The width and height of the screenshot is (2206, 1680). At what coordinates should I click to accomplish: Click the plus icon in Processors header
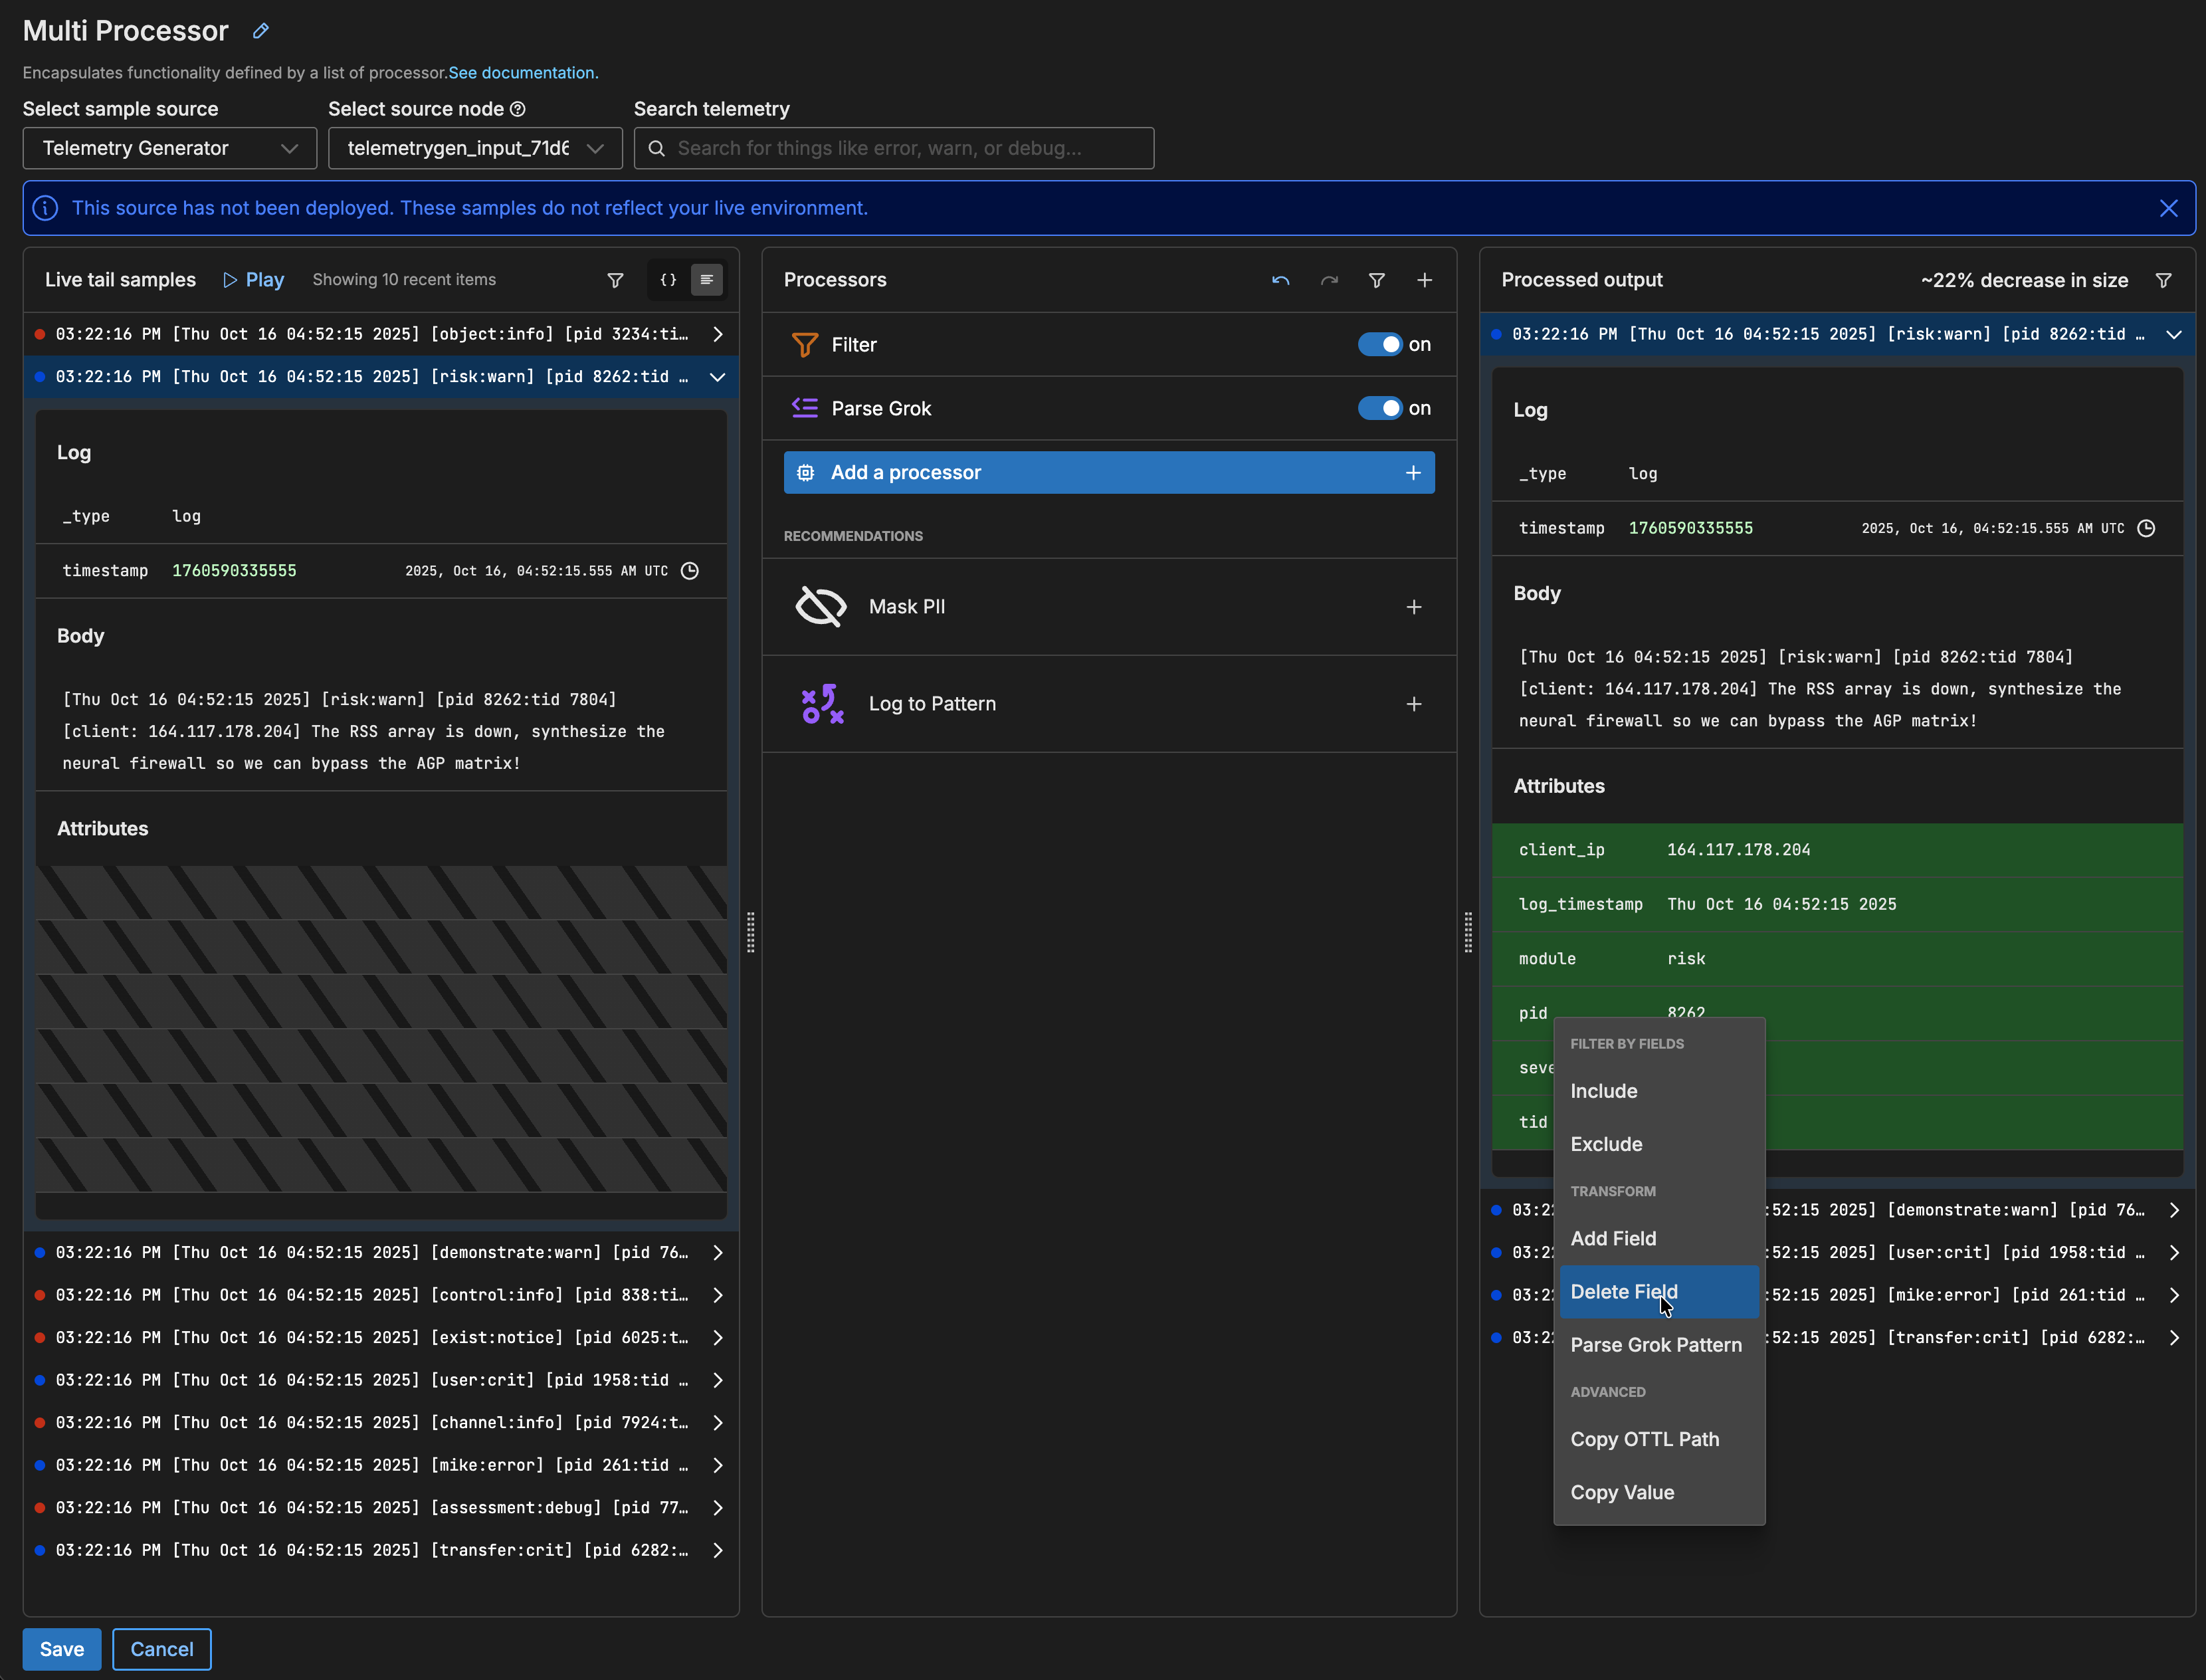tap(1424, 280)
